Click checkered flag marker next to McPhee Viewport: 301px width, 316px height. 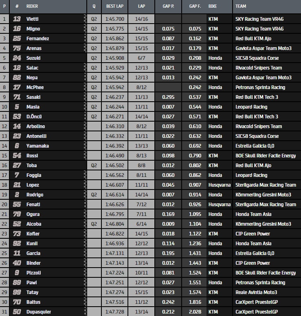pos(85,87)
